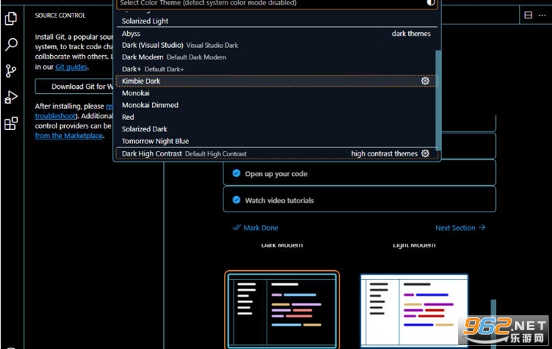Toggle the editor layout split icon
552x349 pixels.
(x=528, y=15)
